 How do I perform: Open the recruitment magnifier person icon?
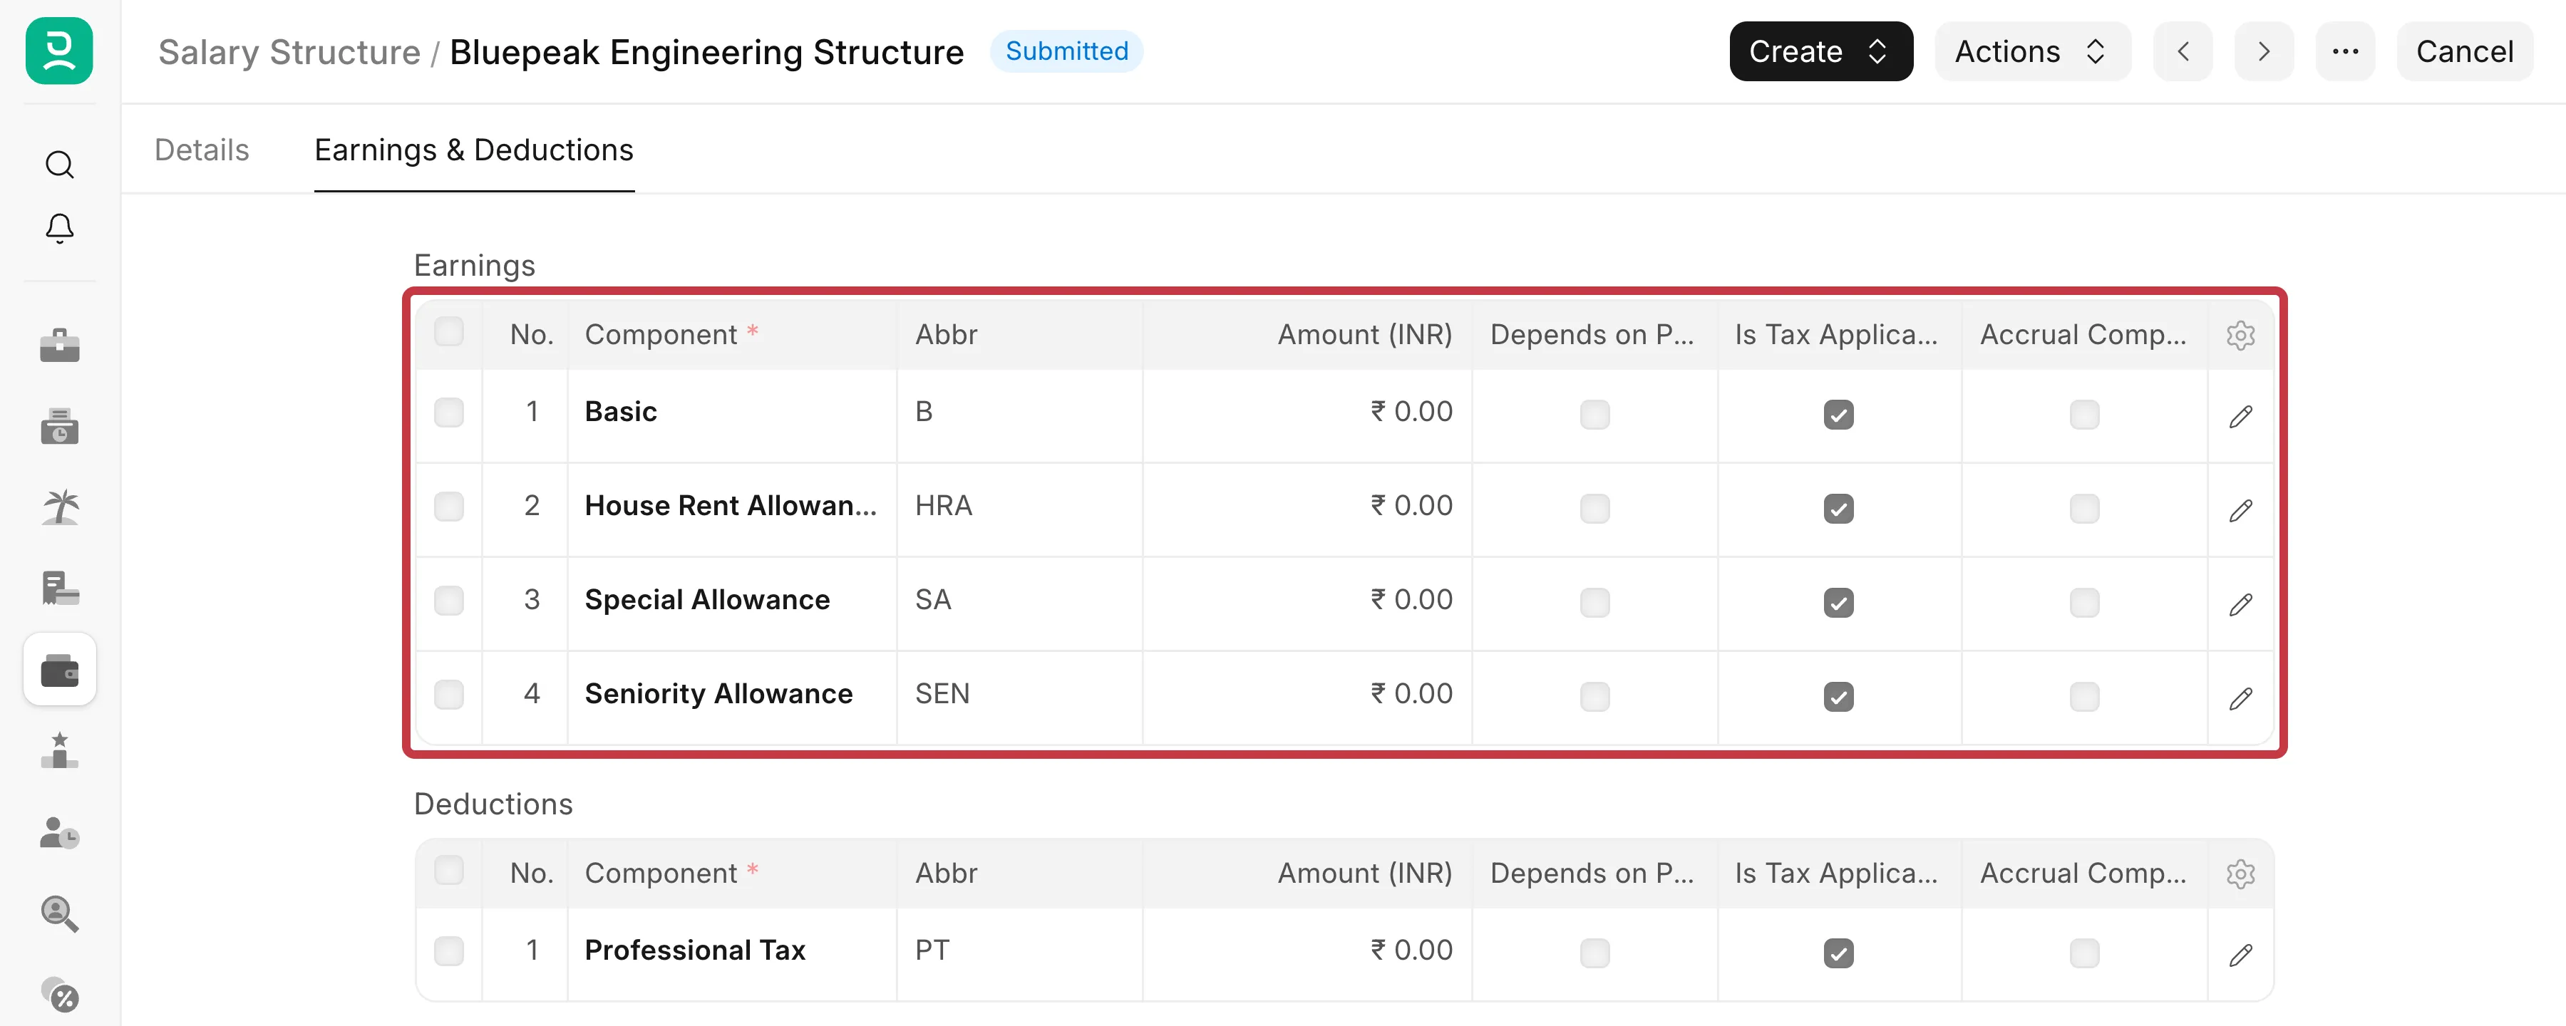[x=60, y=913]
